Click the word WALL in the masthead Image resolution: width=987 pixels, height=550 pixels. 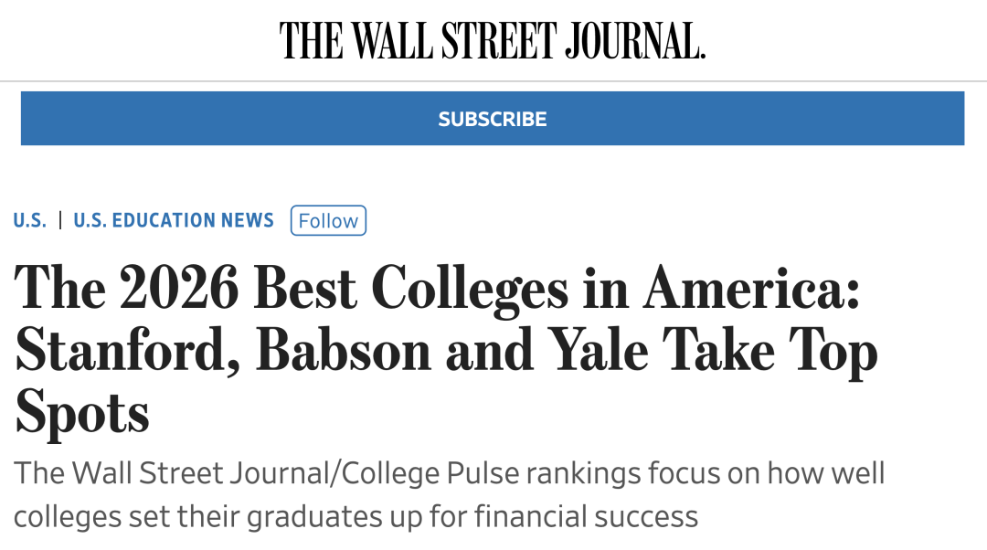click(393, 41)
